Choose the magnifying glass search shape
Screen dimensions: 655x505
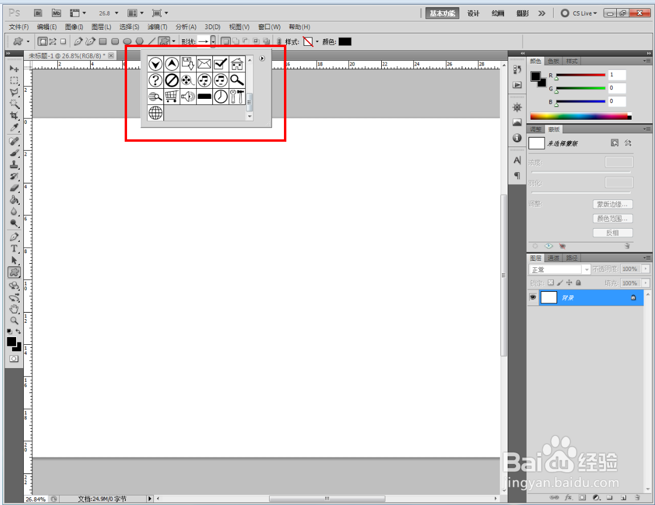237,80
